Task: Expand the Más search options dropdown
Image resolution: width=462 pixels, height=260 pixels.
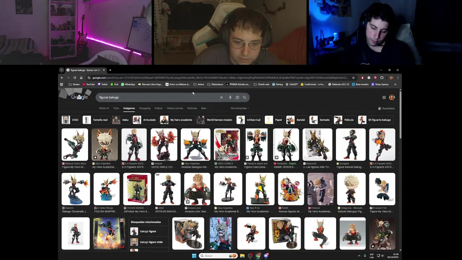Action: tap(205, 108)
